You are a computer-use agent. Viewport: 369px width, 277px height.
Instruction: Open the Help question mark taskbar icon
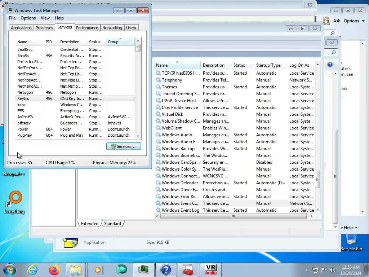click(166, 270)
